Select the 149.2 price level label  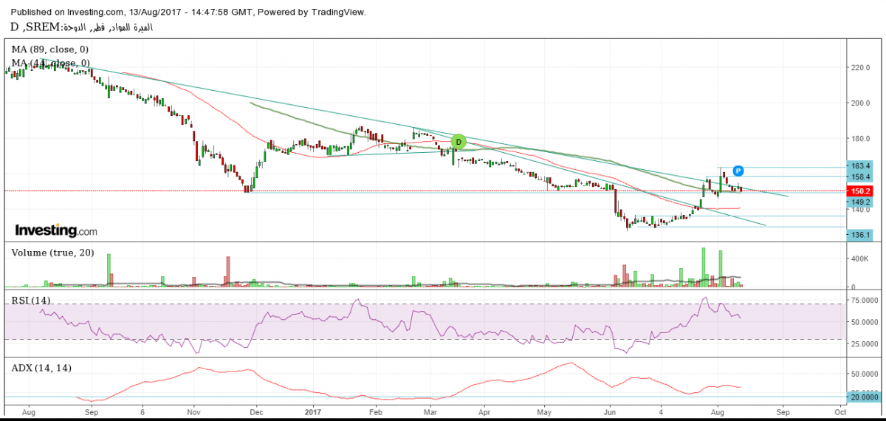coord(860,201)
